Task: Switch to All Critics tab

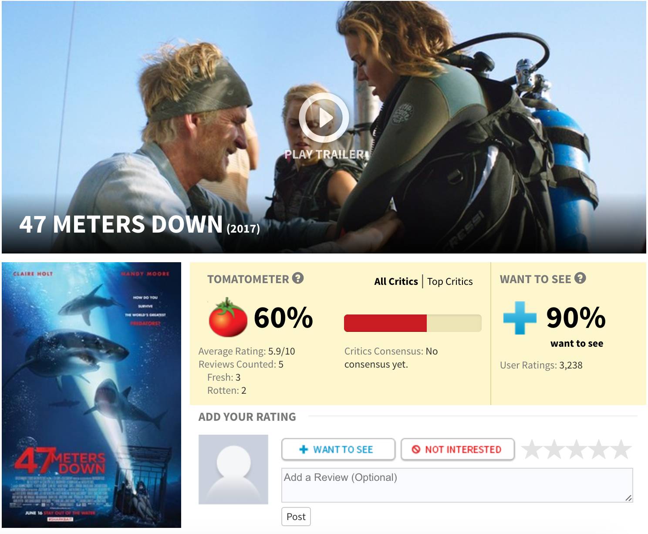Action: pos(396,281)
